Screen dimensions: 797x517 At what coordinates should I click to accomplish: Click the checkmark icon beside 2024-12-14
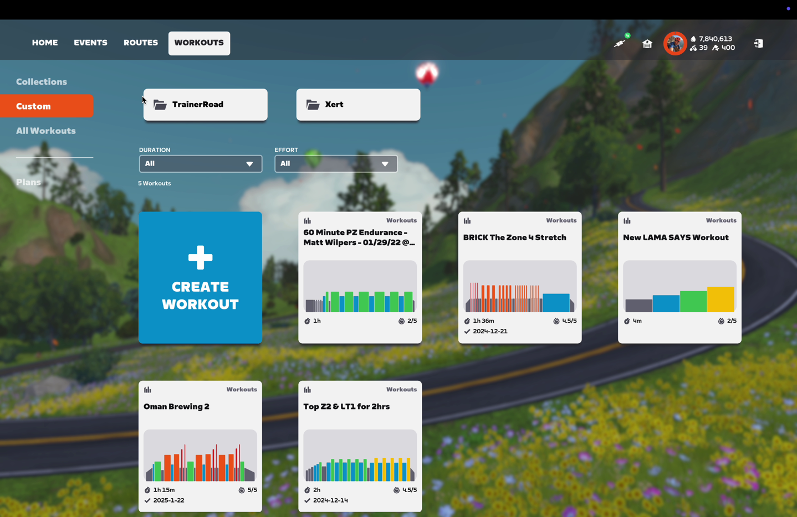pyautogui.click(x=307, y=500)
